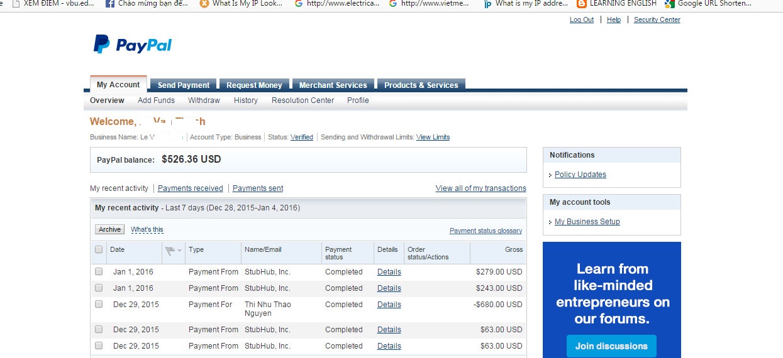Open the Products & Services tab
783x358 pixels.
pos(421,85)
